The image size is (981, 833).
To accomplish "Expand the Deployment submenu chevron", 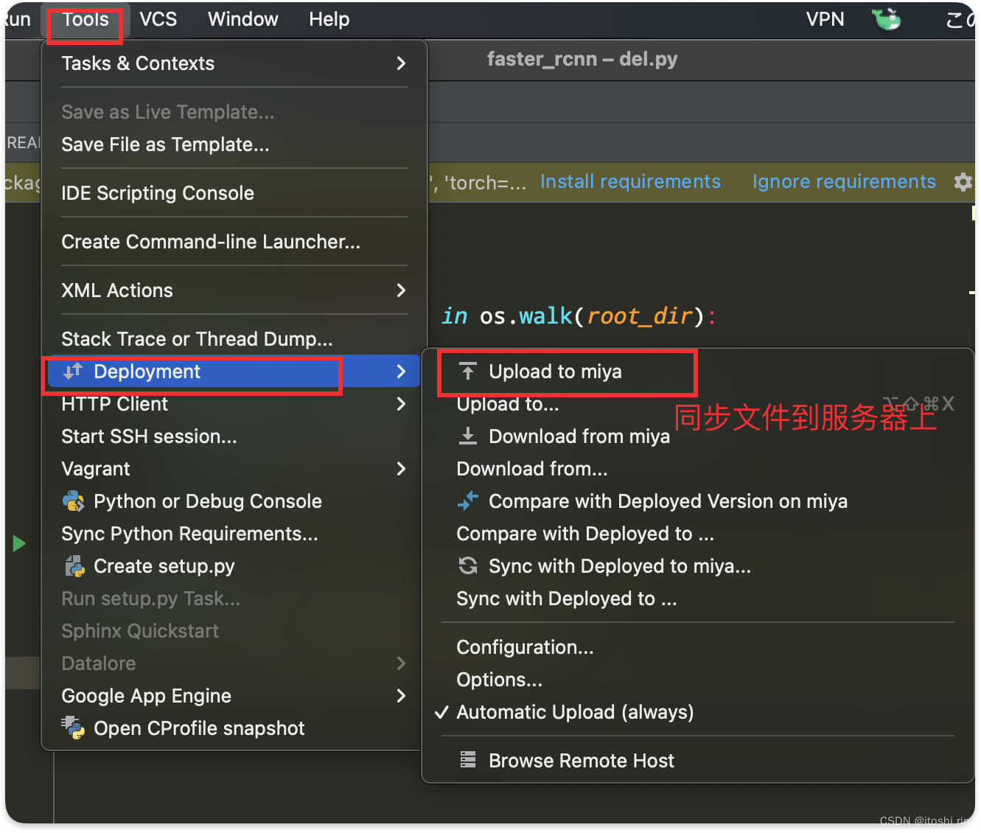I will coord(401,372).
